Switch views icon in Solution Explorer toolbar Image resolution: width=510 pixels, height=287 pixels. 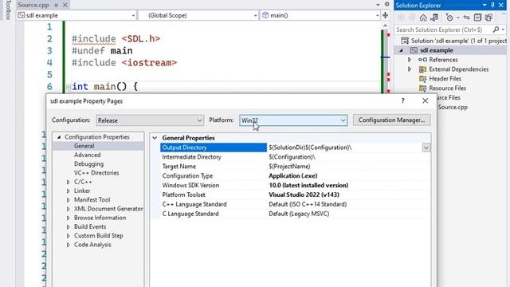coord(434,18)
